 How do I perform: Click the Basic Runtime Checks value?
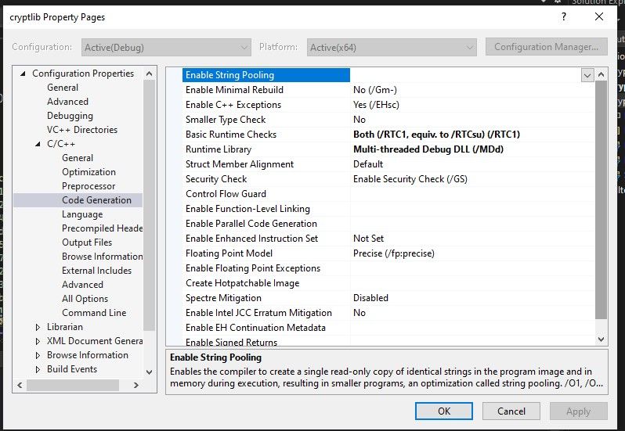(x=436, y=135)
